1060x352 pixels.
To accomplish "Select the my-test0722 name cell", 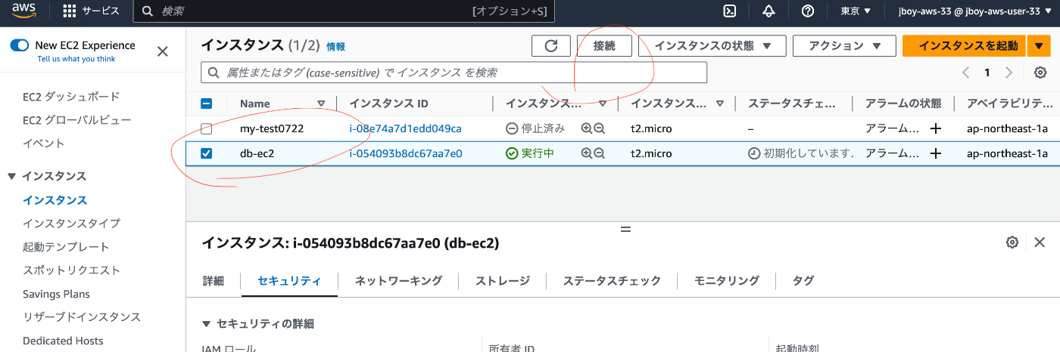I will click(x=272, y=129).
